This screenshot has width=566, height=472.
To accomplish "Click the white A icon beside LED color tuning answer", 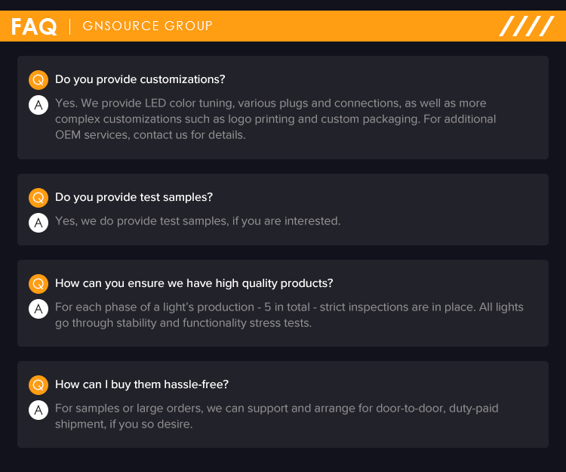I will click(38, 105).
